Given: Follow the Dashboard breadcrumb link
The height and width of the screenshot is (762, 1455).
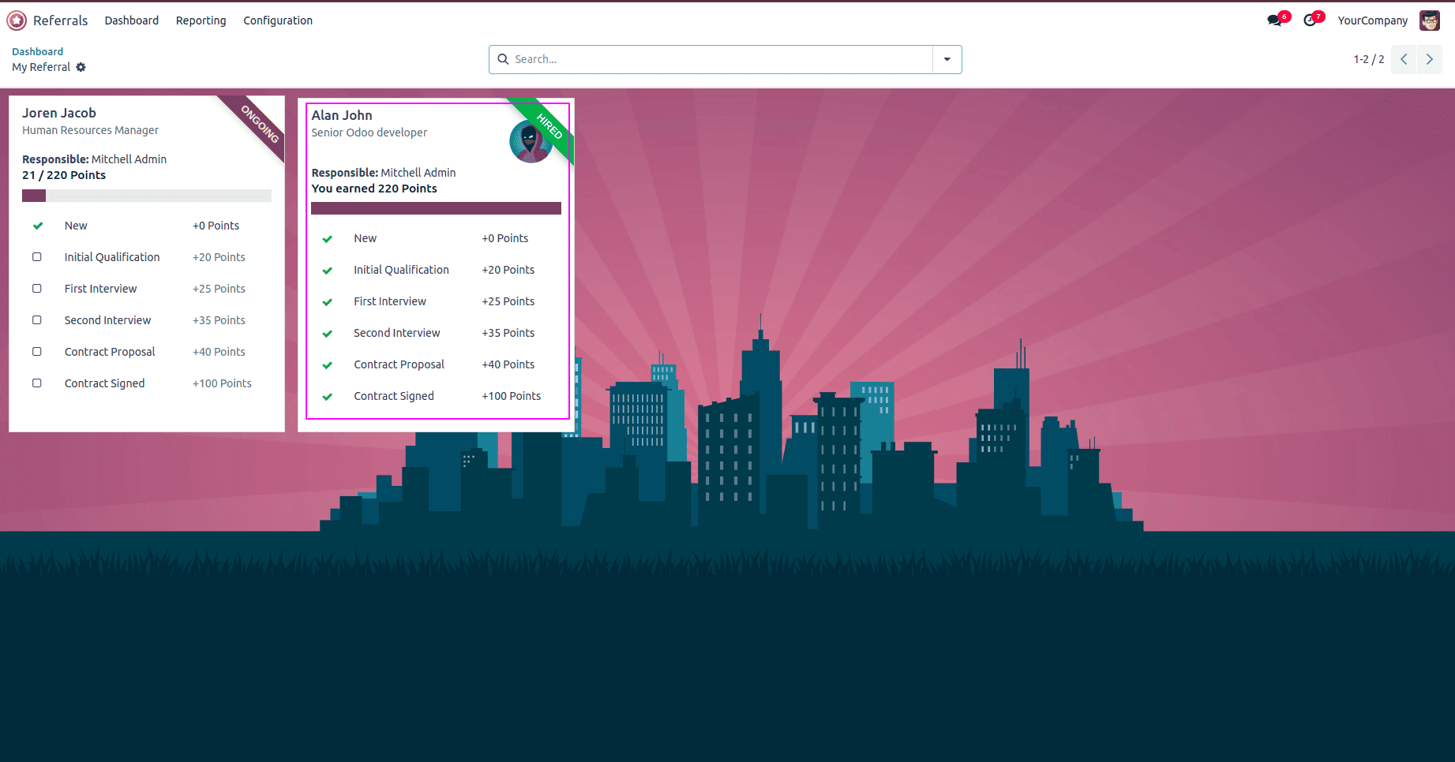Looking at the screenshot, I should coord(37,51).
